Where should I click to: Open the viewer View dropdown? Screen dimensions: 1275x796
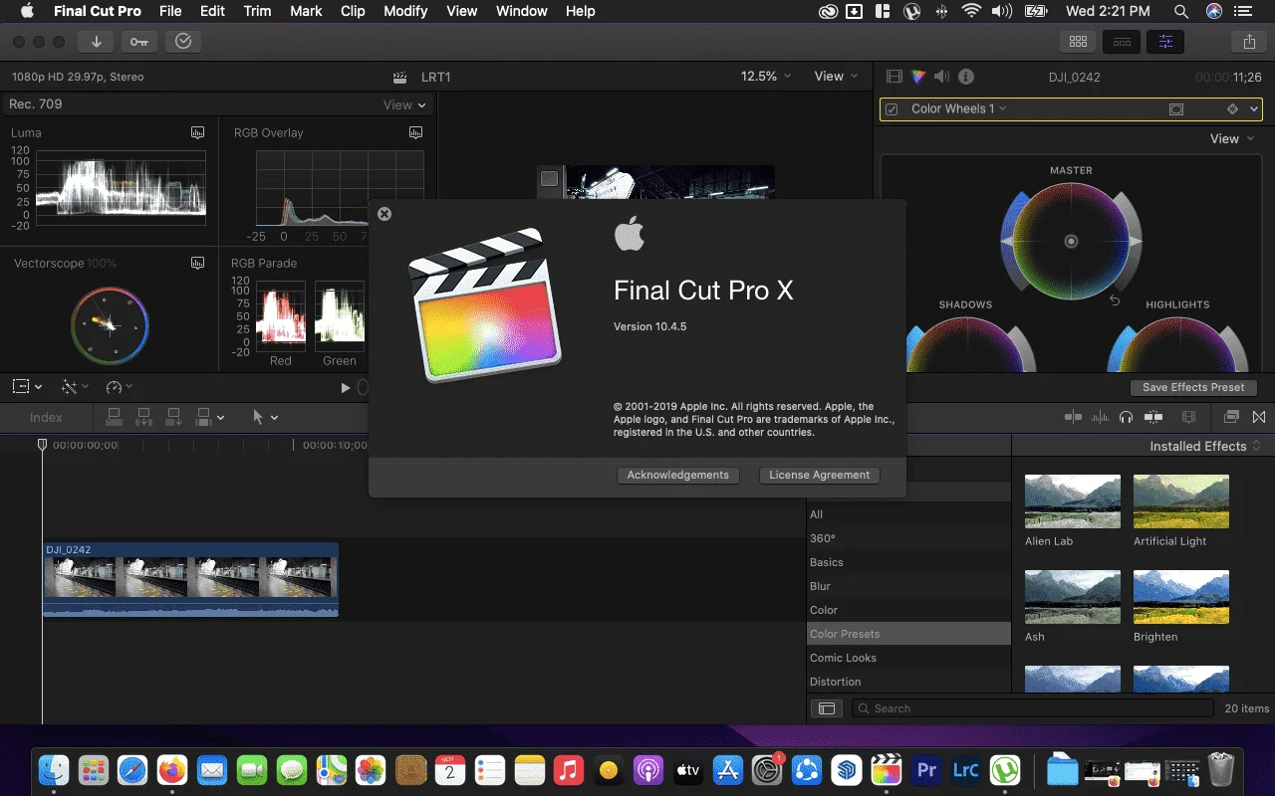(836, 77)
